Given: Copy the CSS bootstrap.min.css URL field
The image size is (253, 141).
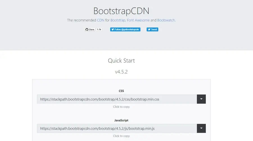Looking at the screenshot, I should 117,99.
